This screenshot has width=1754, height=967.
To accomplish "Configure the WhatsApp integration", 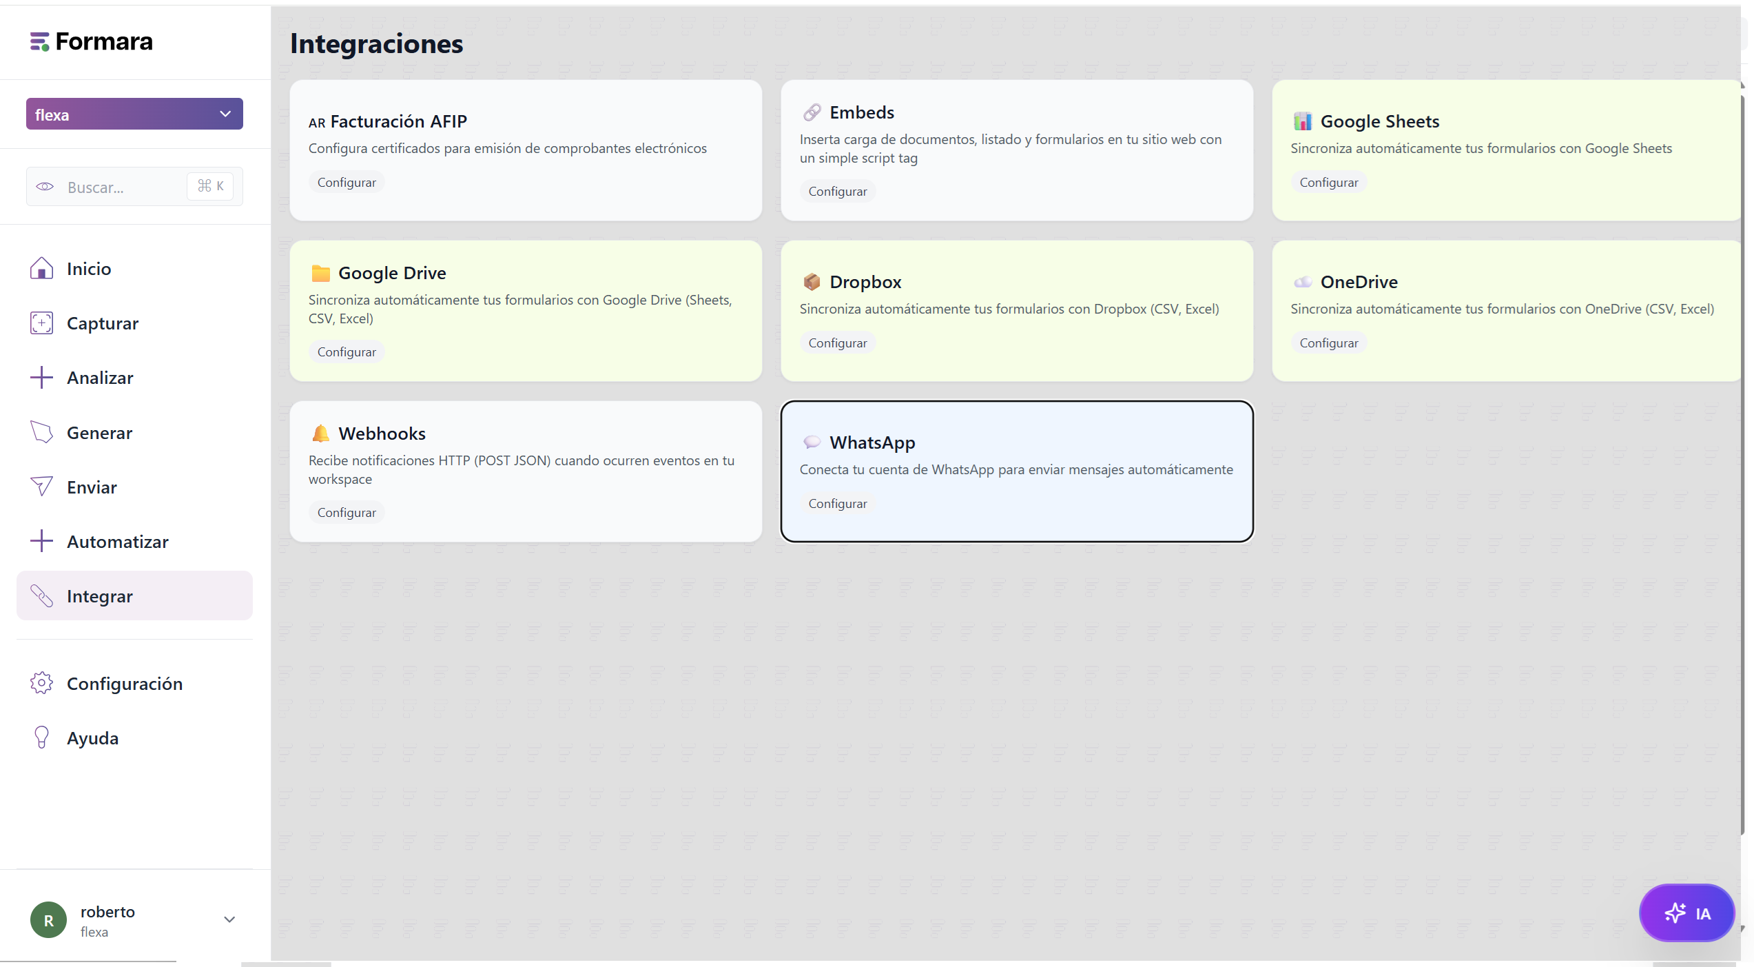I will (x=838, y=503).
